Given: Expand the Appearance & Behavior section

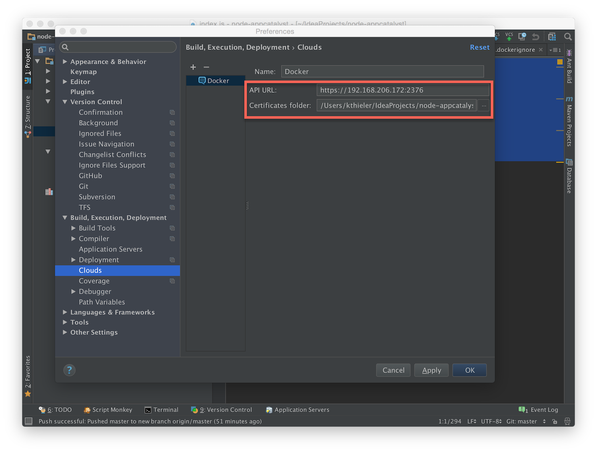Looking at the screenshot, I should coord(65,62).
